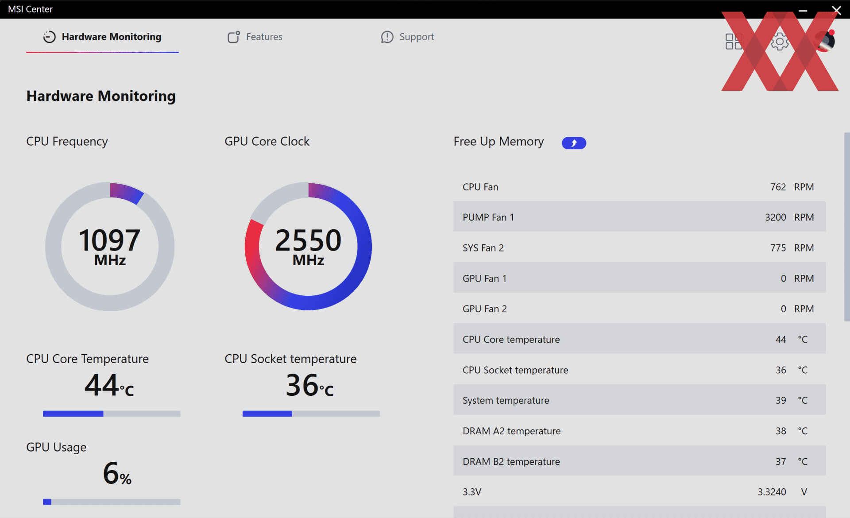Select the CPU Fan row
Viewport: 850px width, 518px height.
pyautogui.click(x=639, y=187)
